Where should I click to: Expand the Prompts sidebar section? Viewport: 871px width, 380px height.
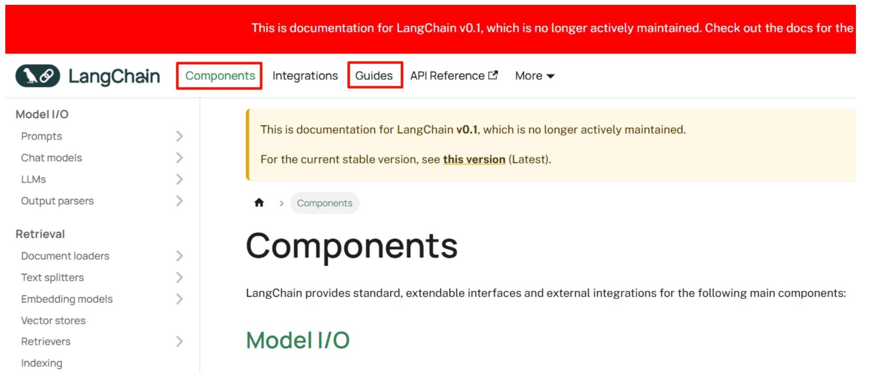coord(179,136)
